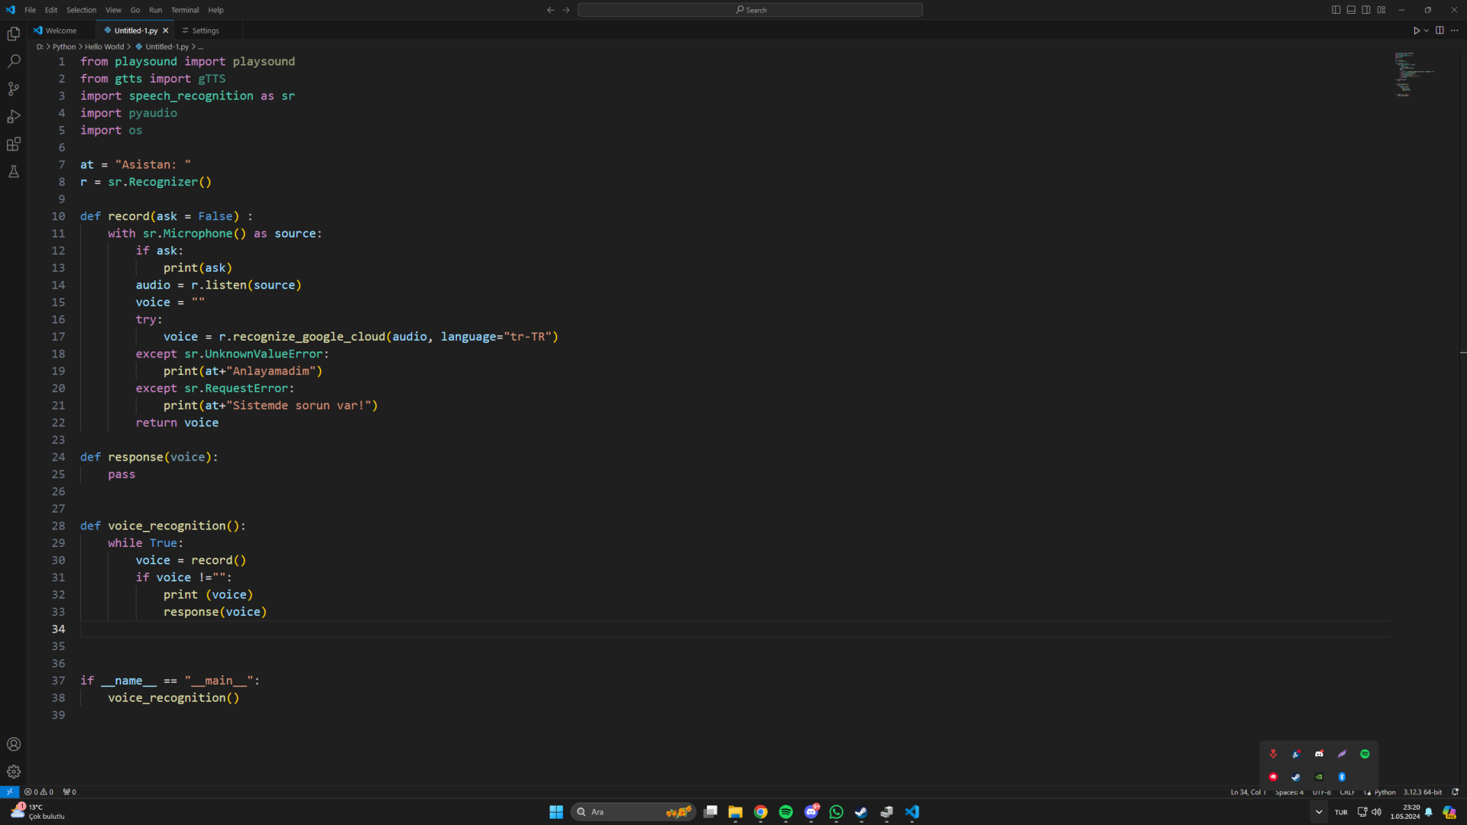
Task: Open the Search view in activity bar
Action: pyautogui.click(x=14, y=61)
